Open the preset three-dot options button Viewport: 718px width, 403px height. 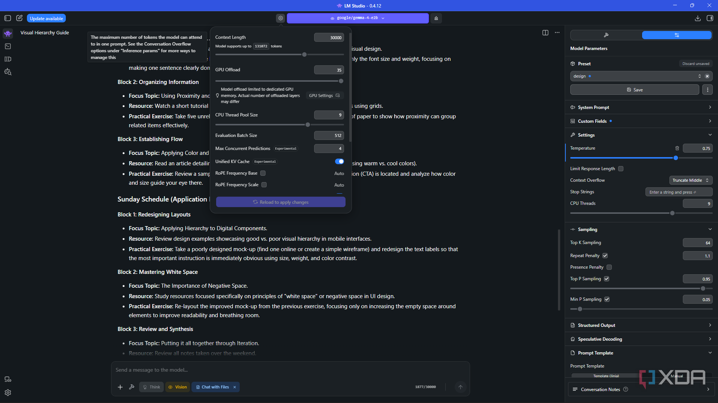[x=708, y=90]
